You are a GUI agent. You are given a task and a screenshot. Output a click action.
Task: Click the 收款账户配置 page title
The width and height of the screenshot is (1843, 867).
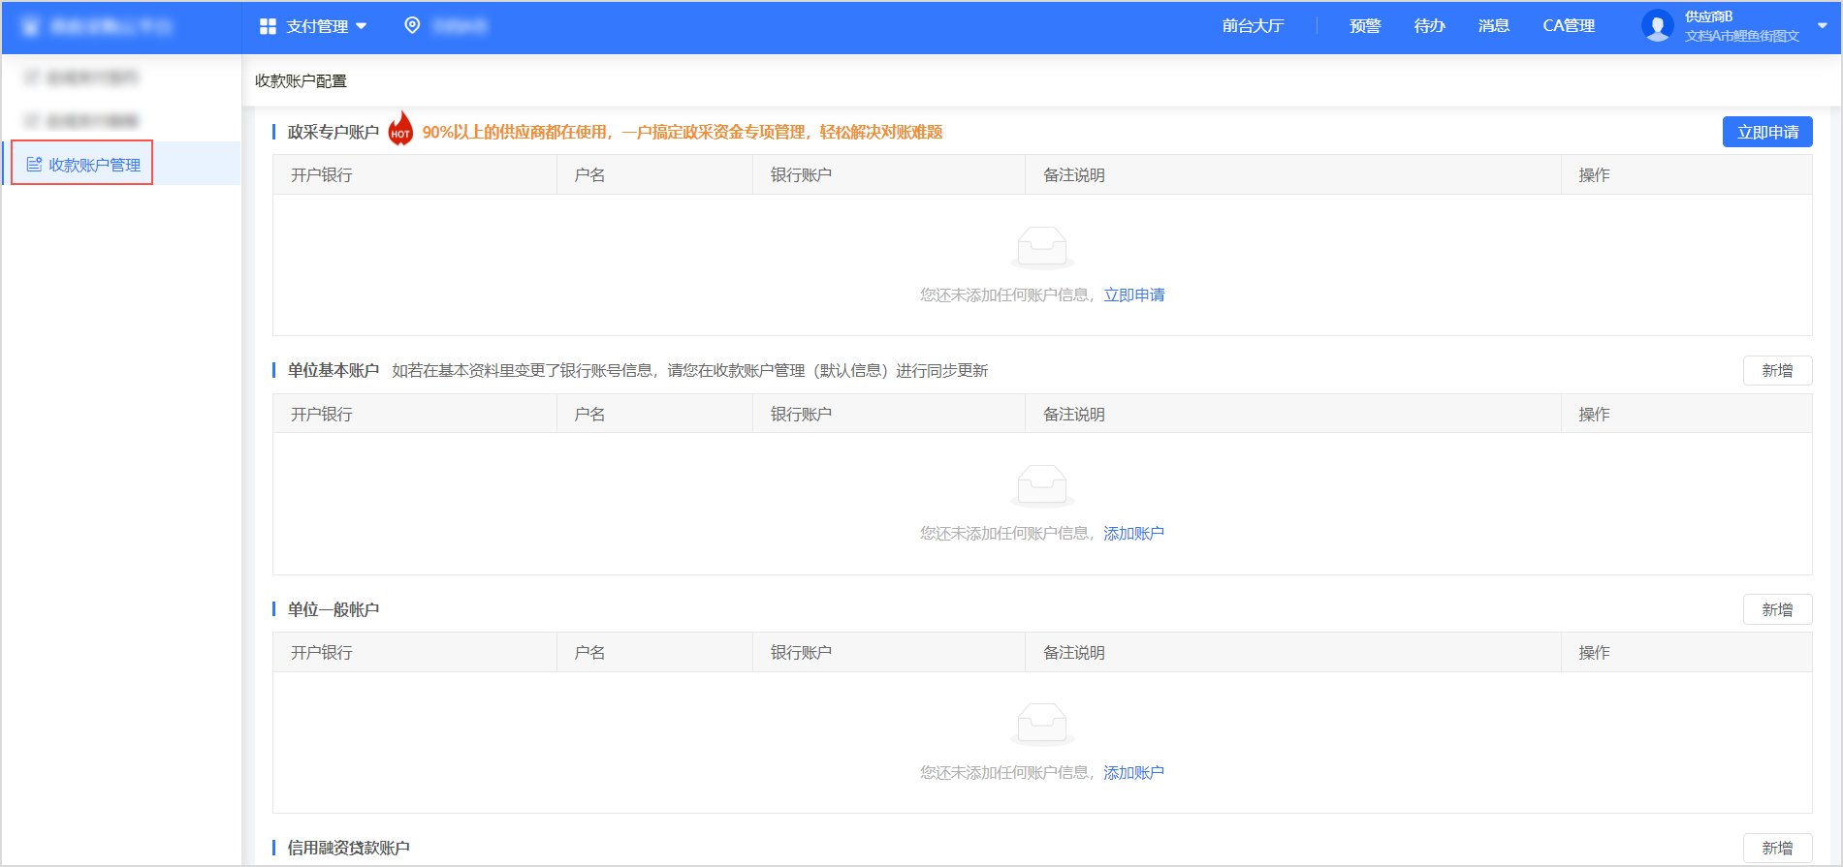[301, 80]
